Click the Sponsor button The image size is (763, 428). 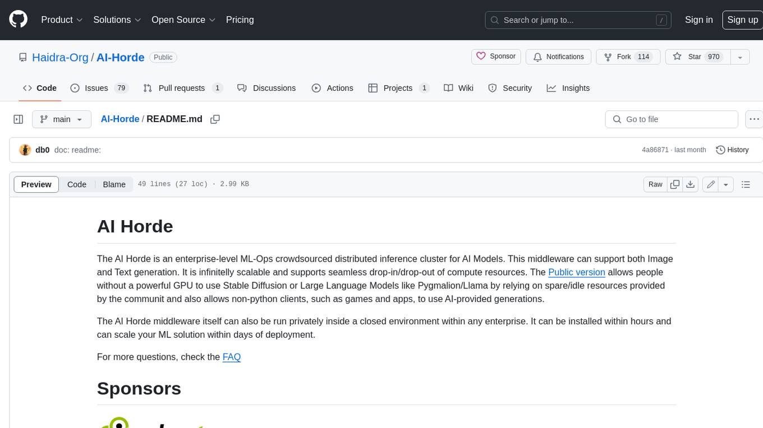[496, 57]
